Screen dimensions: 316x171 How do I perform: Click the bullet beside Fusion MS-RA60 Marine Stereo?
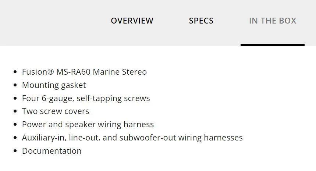15,72
